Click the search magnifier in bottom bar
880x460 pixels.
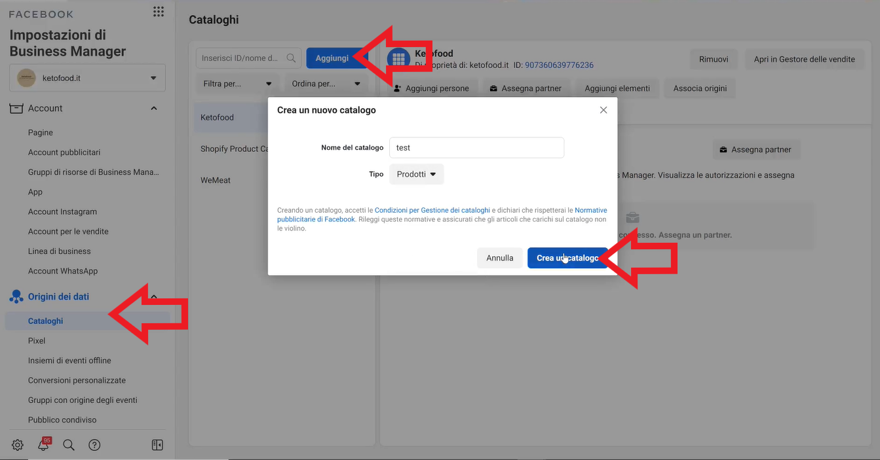69,445
